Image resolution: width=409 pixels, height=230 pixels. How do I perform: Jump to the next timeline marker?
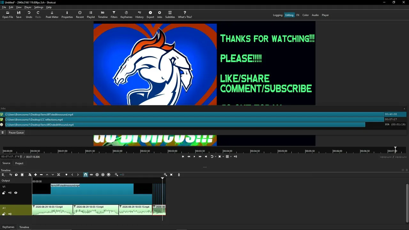pos(78,175)
